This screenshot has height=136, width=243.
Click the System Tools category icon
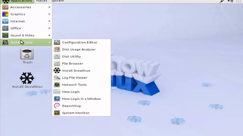click(5, 42)
